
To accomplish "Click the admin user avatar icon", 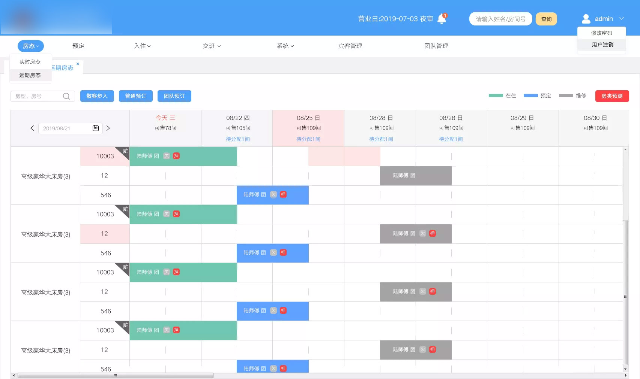I will [x=586, y=19].
